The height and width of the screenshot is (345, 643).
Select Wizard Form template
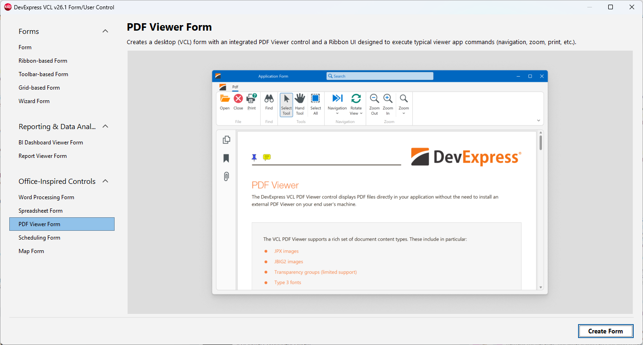click(62, 101)
